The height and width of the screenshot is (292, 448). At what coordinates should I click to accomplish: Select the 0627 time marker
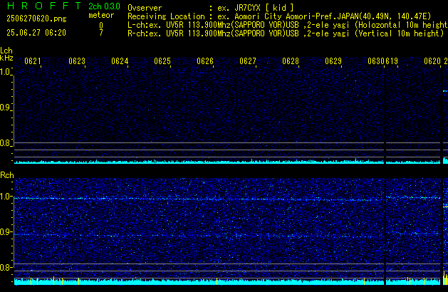pos(248,61)
